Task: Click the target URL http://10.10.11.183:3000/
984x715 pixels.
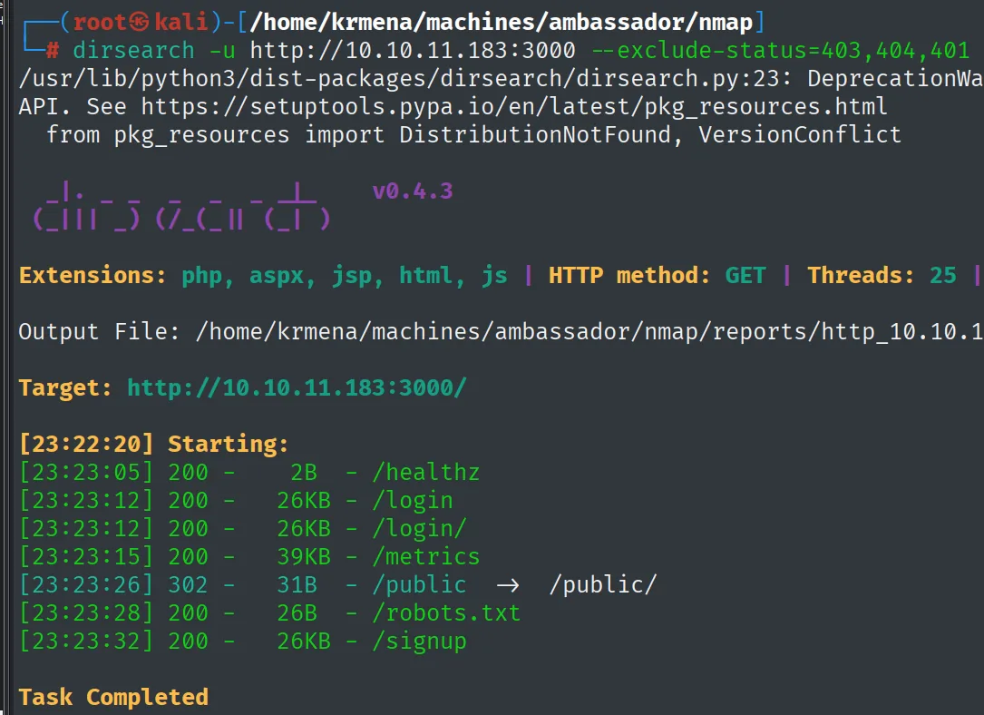Action: [x=297, y=387]
